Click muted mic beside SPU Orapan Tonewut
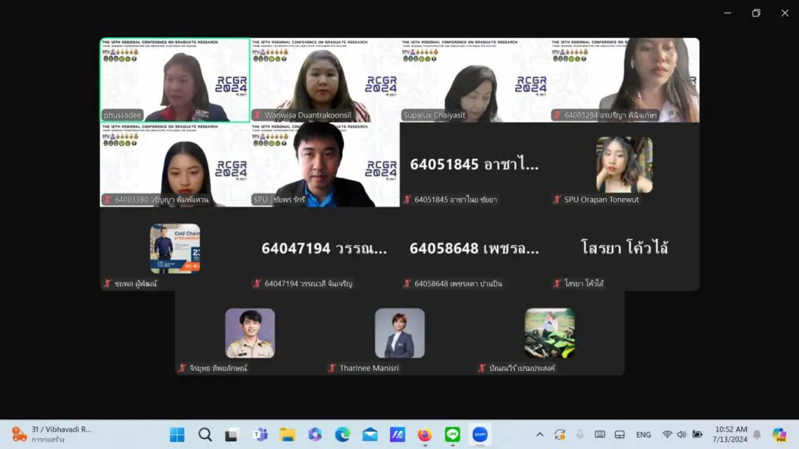The image size is (799, 449). point(557,200)
